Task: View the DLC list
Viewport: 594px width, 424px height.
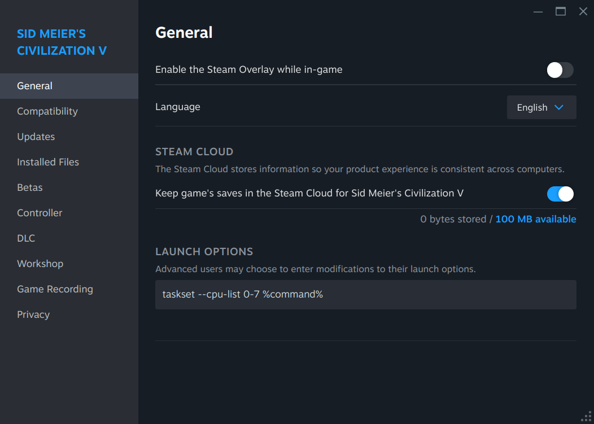Action: point(26,238)
